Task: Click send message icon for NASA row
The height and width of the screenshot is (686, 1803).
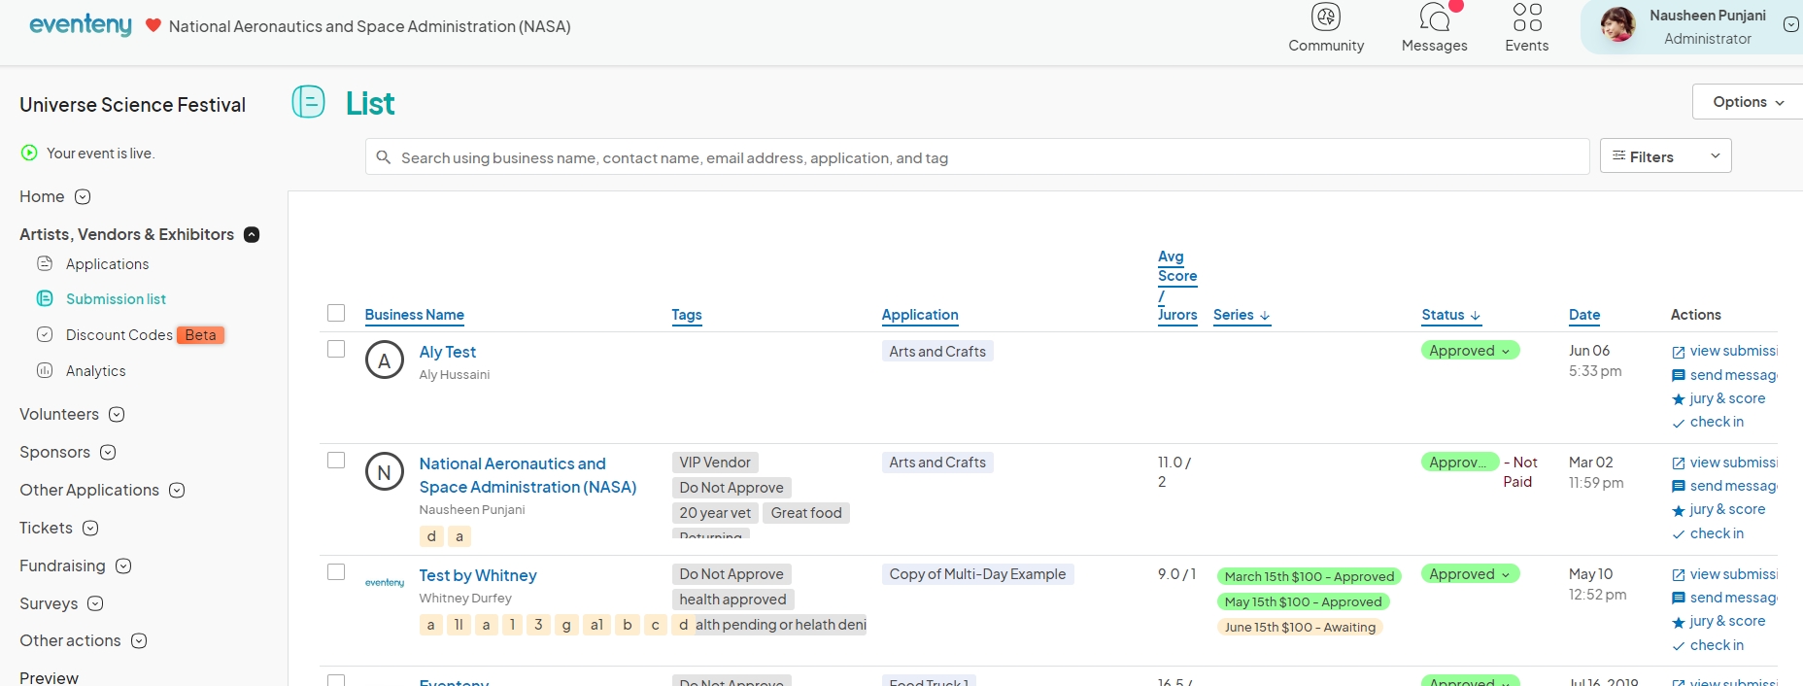Action: [x=1679, y=487]
